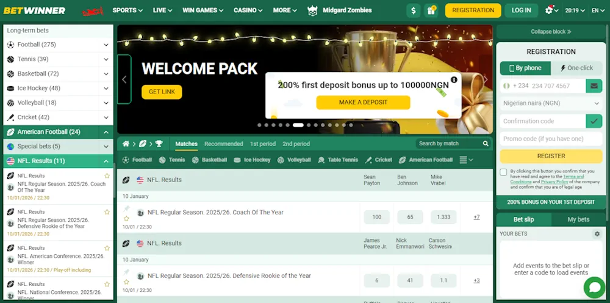Favorite Coach Of The Year sidebar event
This screenshot has width=610, height=303.
click(107, 176)
